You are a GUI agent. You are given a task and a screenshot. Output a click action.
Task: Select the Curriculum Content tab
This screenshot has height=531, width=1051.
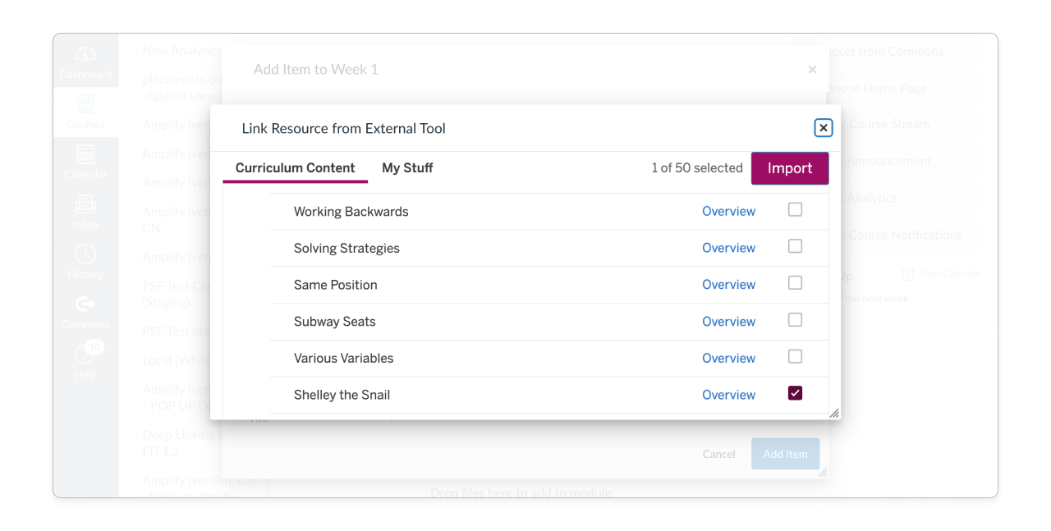coord(294,167)
